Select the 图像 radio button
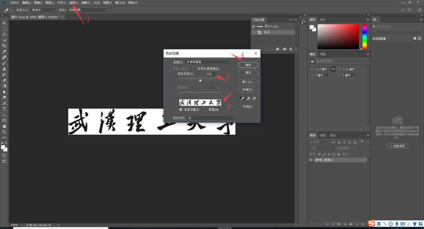Screen dimensions: 424x229 click(206, 110)
